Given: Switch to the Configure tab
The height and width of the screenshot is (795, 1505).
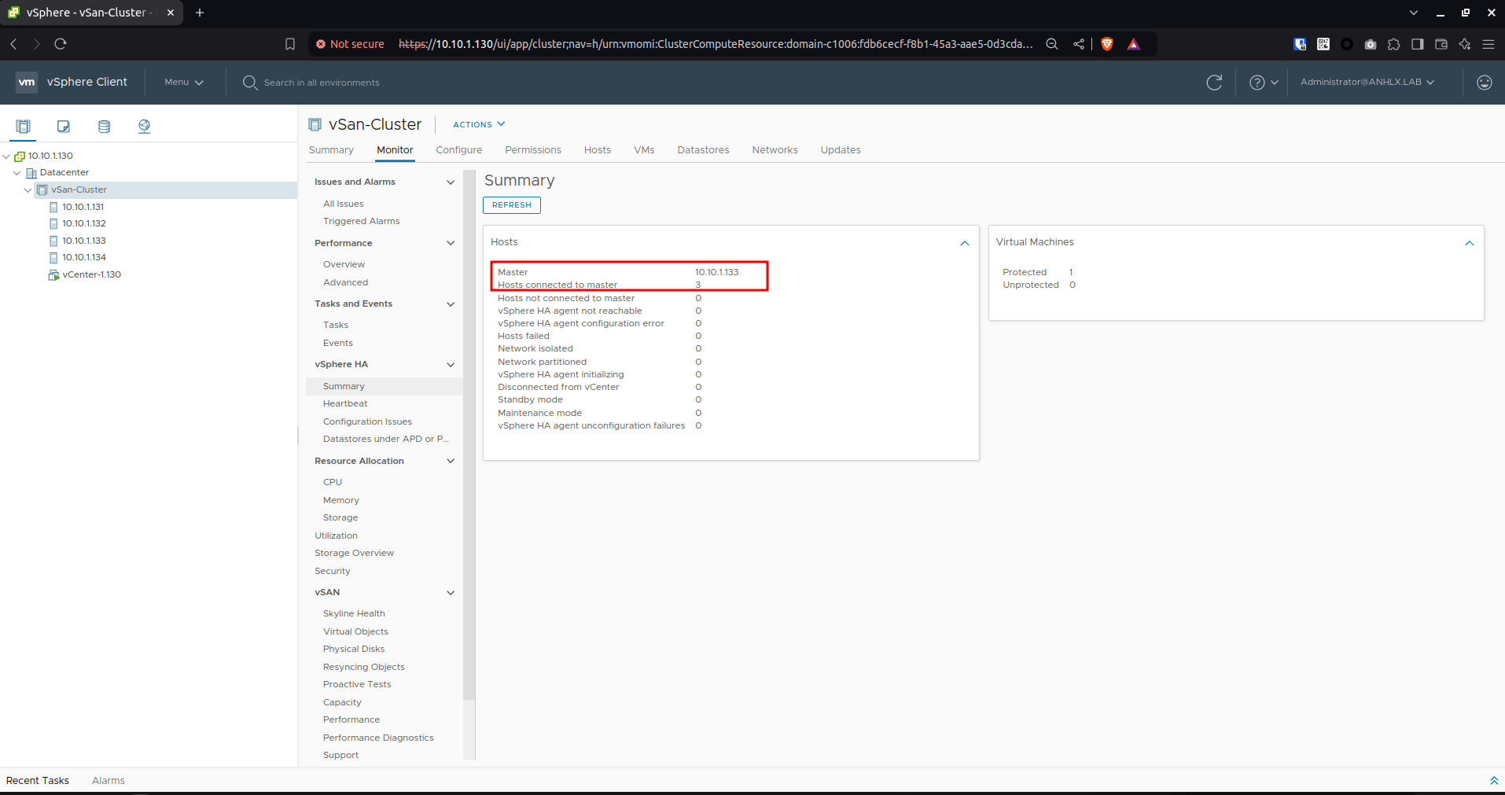Looking at the screenshot, I should coord(459,150).
